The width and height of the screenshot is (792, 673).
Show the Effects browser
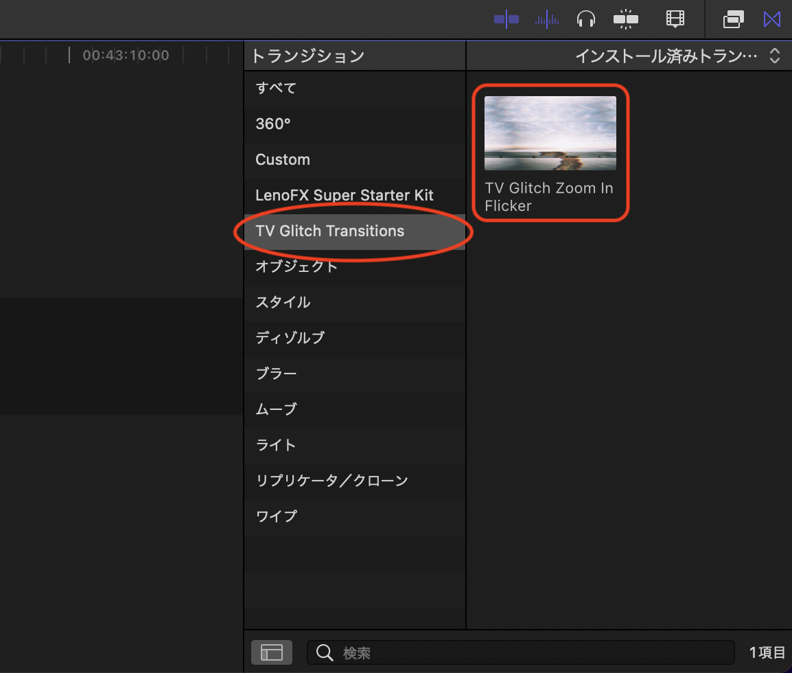(733, 19)
